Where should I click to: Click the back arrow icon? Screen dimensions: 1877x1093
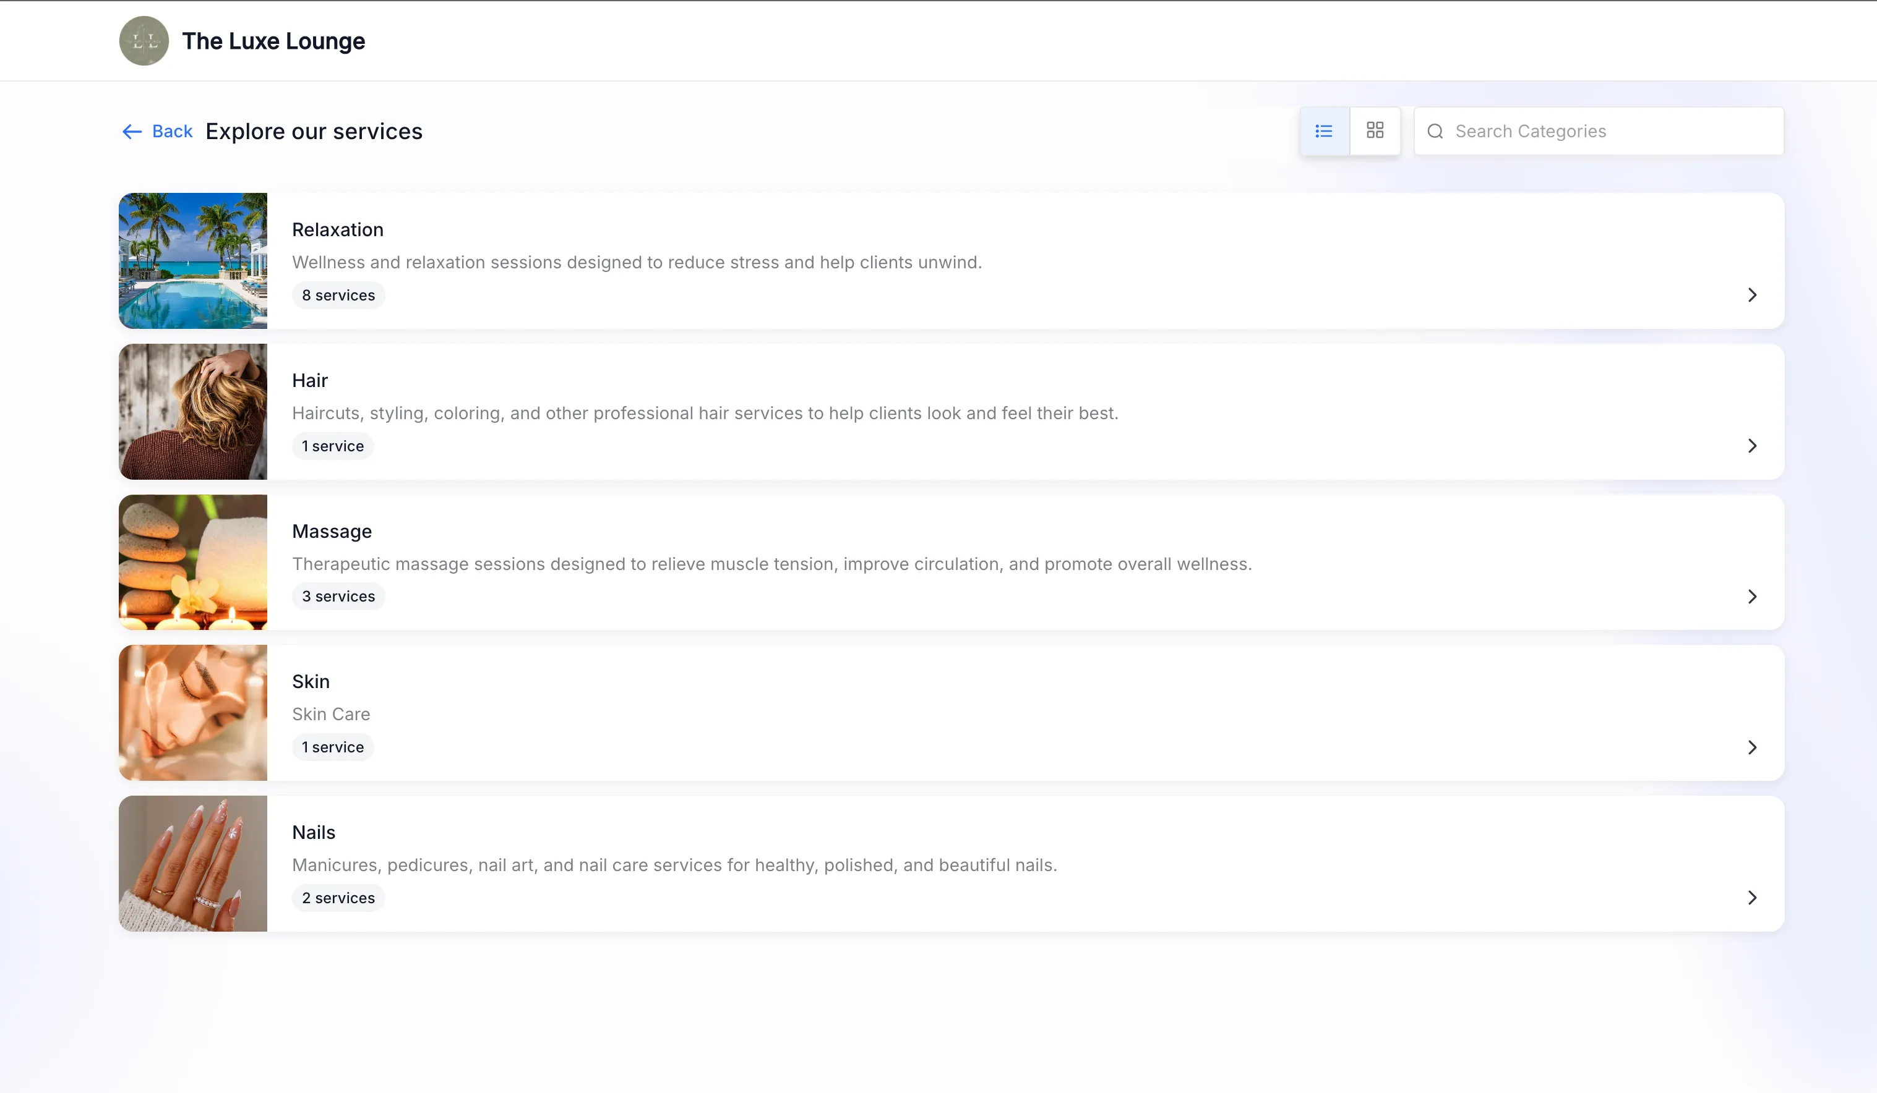(132, 132)
